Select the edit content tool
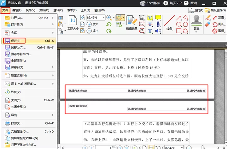This screenshot has width=227, height=149. (119, 18)
